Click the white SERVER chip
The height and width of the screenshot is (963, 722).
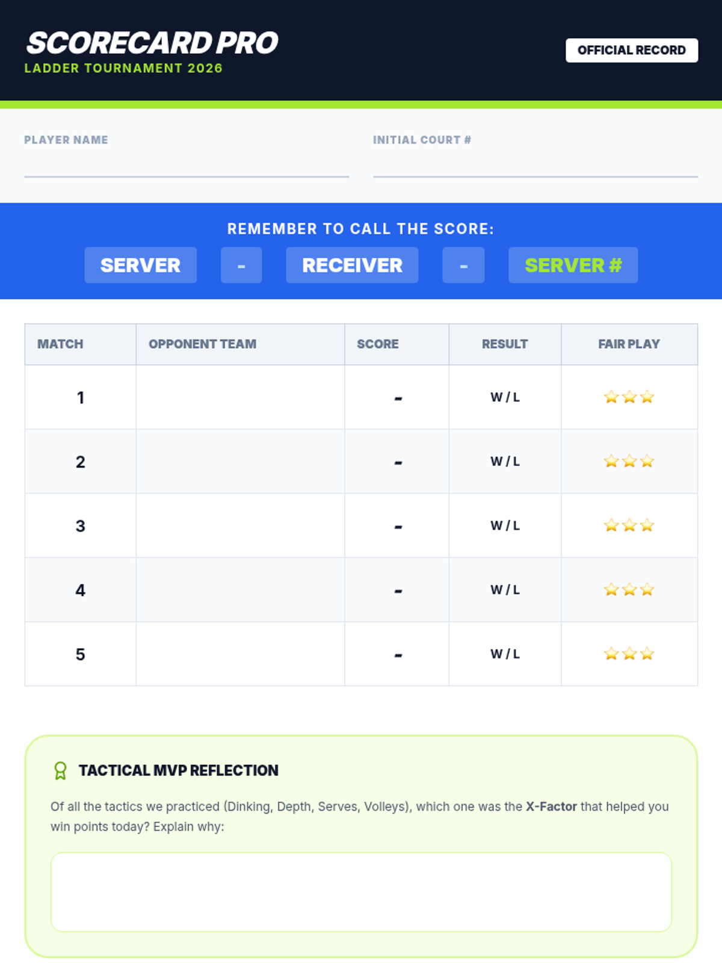(140, 265)
